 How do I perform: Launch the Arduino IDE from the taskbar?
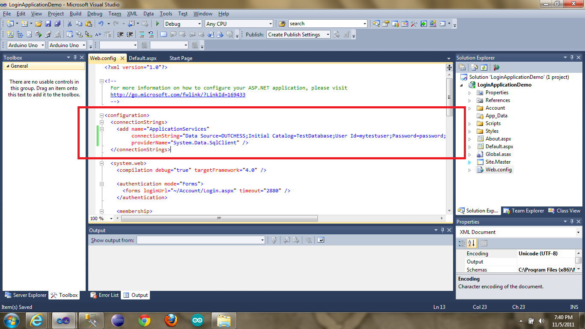pos(197,320)
